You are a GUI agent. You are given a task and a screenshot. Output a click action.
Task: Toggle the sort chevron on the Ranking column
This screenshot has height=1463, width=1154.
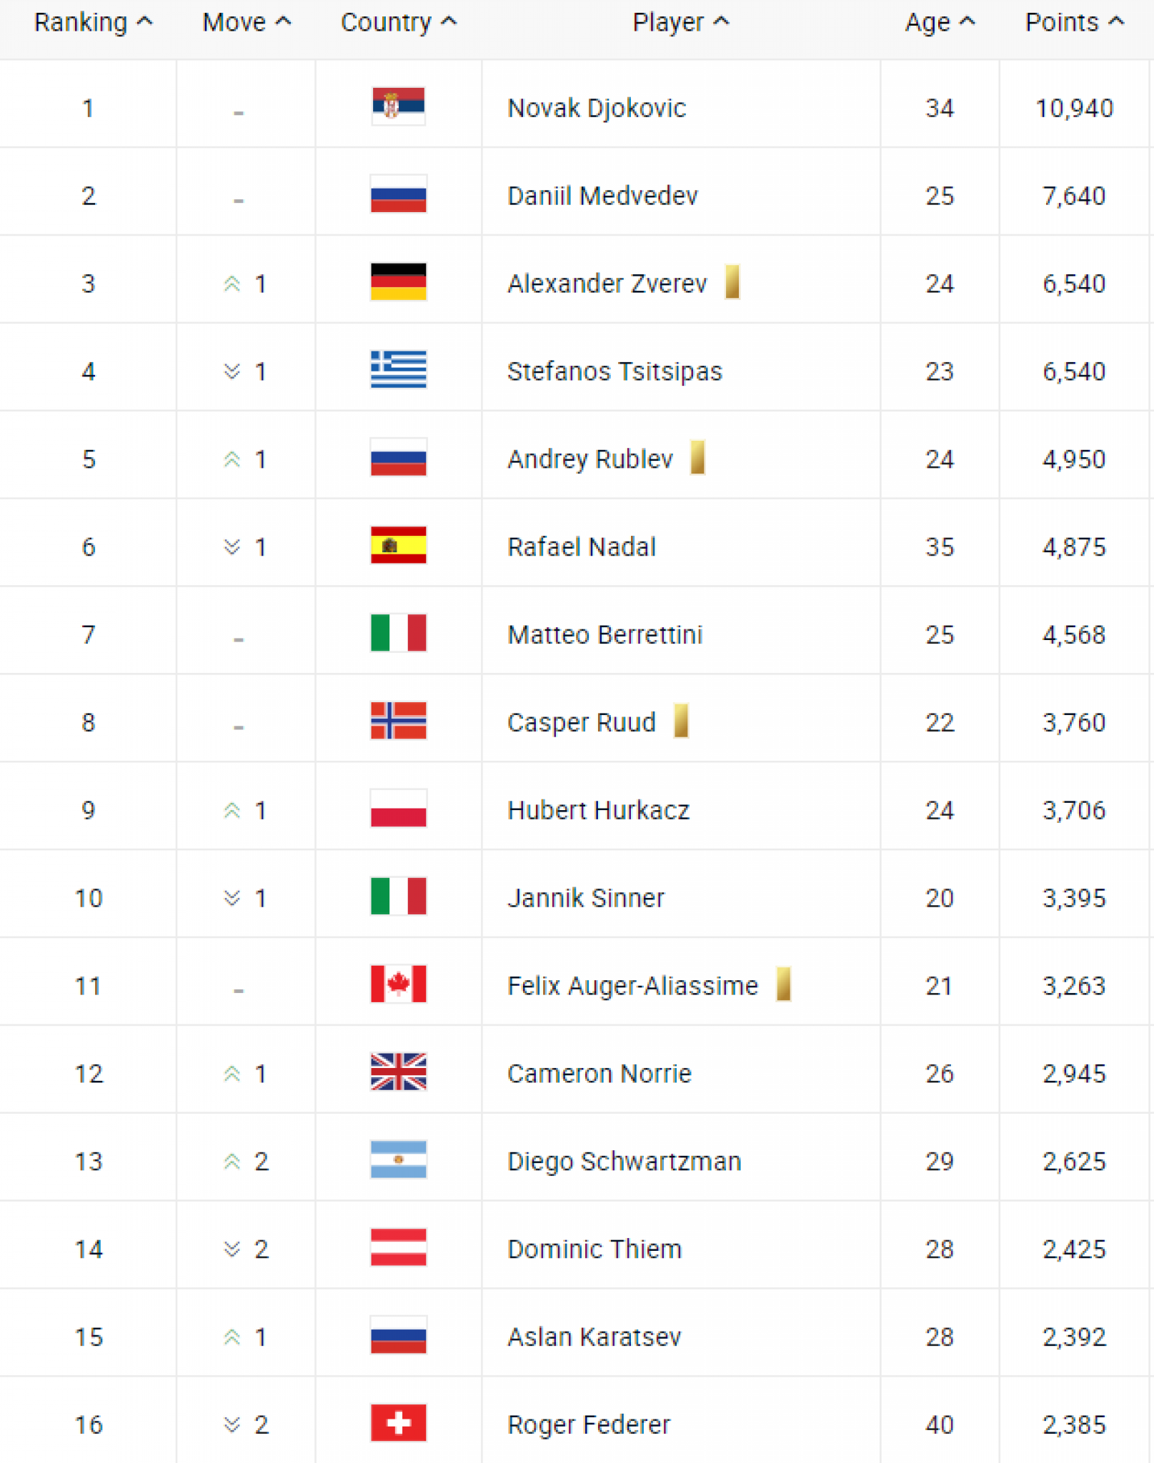[143, 21]
